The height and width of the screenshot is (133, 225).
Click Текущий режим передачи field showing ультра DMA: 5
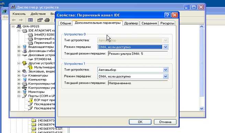tap(138, 54)
